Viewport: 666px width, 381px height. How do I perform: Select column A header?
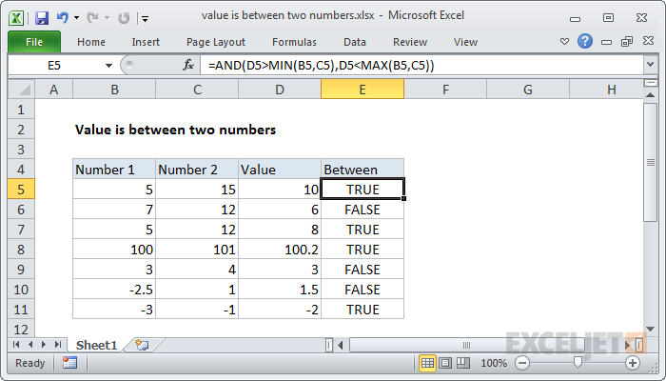tap(54, 90)
